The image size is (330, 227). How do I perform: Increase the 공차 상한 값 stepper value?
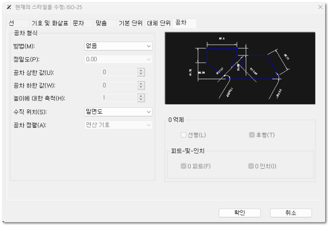pos(141,70)
